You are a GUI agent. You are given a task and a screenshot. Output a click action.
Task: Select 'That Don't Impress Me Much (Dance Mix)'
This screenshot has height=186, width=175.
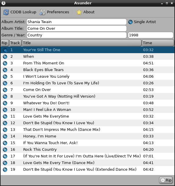point(62,129)
